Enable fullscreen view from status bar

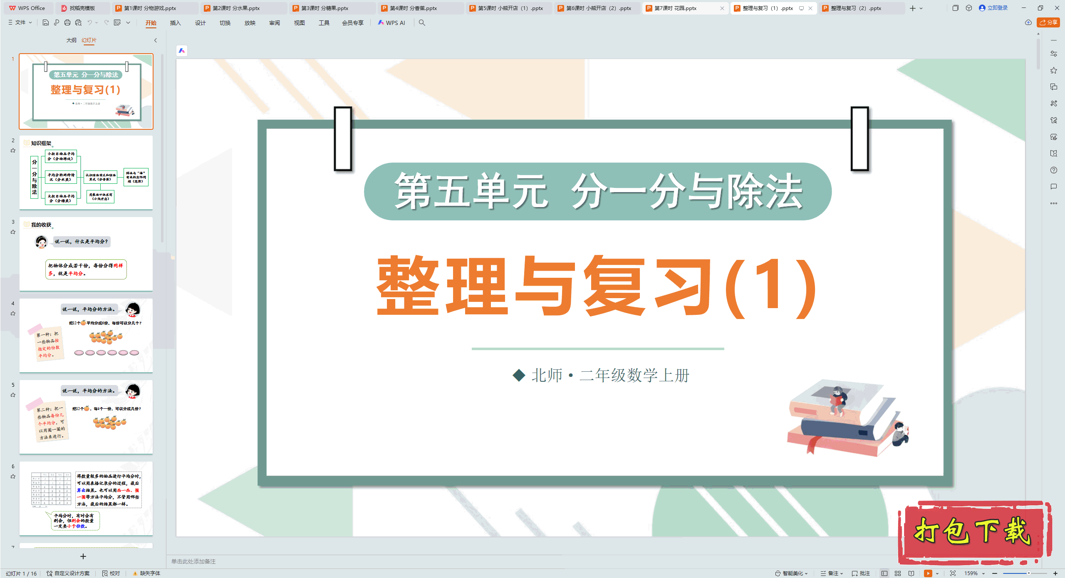coord(952,573)
